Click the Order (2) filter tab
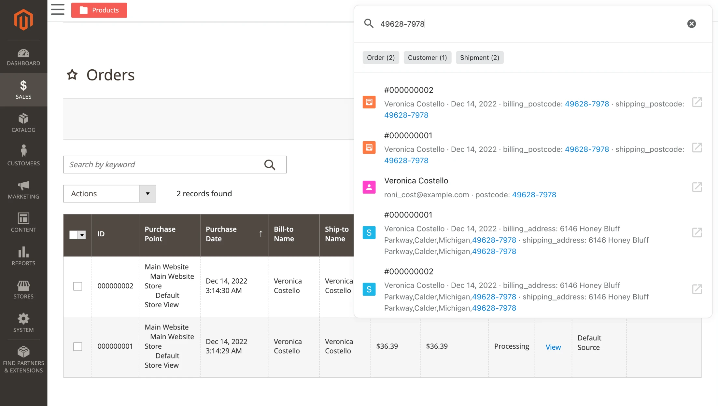This screenshot has width=718, height=406. tap(380, 57)
